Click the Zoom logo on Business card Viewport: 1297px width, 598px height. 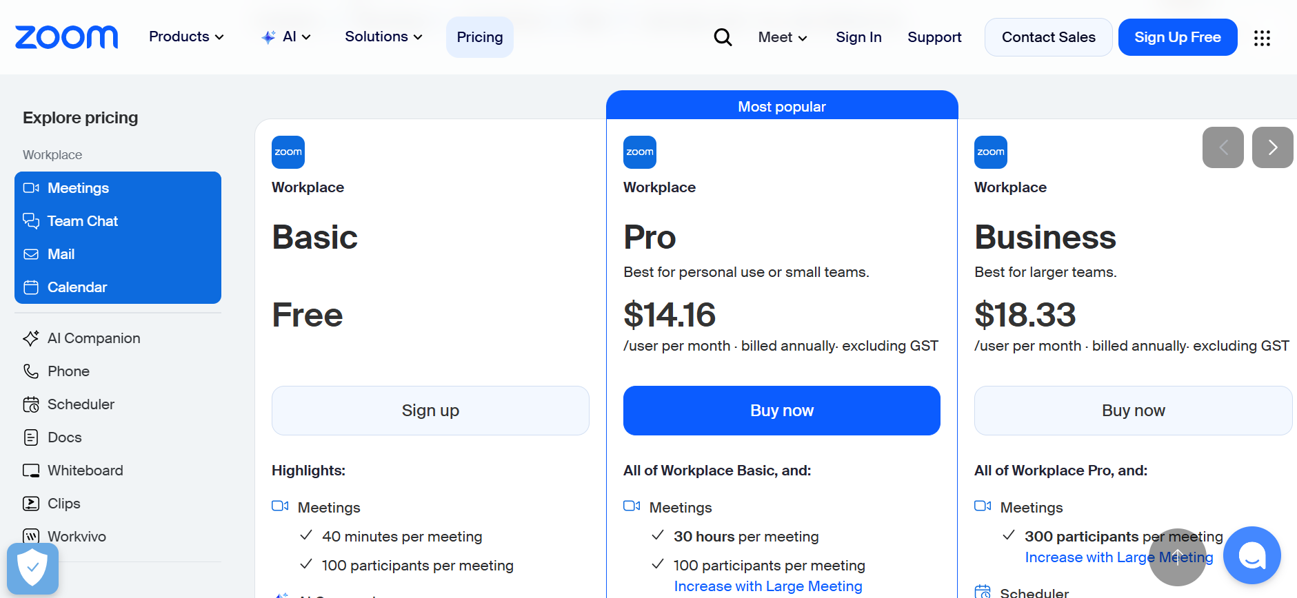[x=991, y=152]
